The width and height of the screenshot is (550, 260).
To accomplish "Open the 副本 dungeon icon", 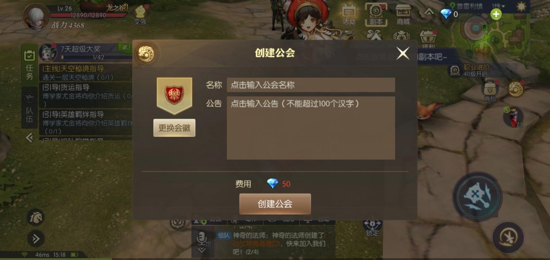I will click(x=376, y=14).
